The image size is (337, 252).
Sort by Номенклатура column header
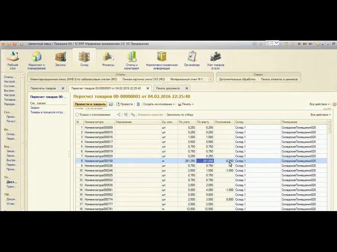pos(99,122)
